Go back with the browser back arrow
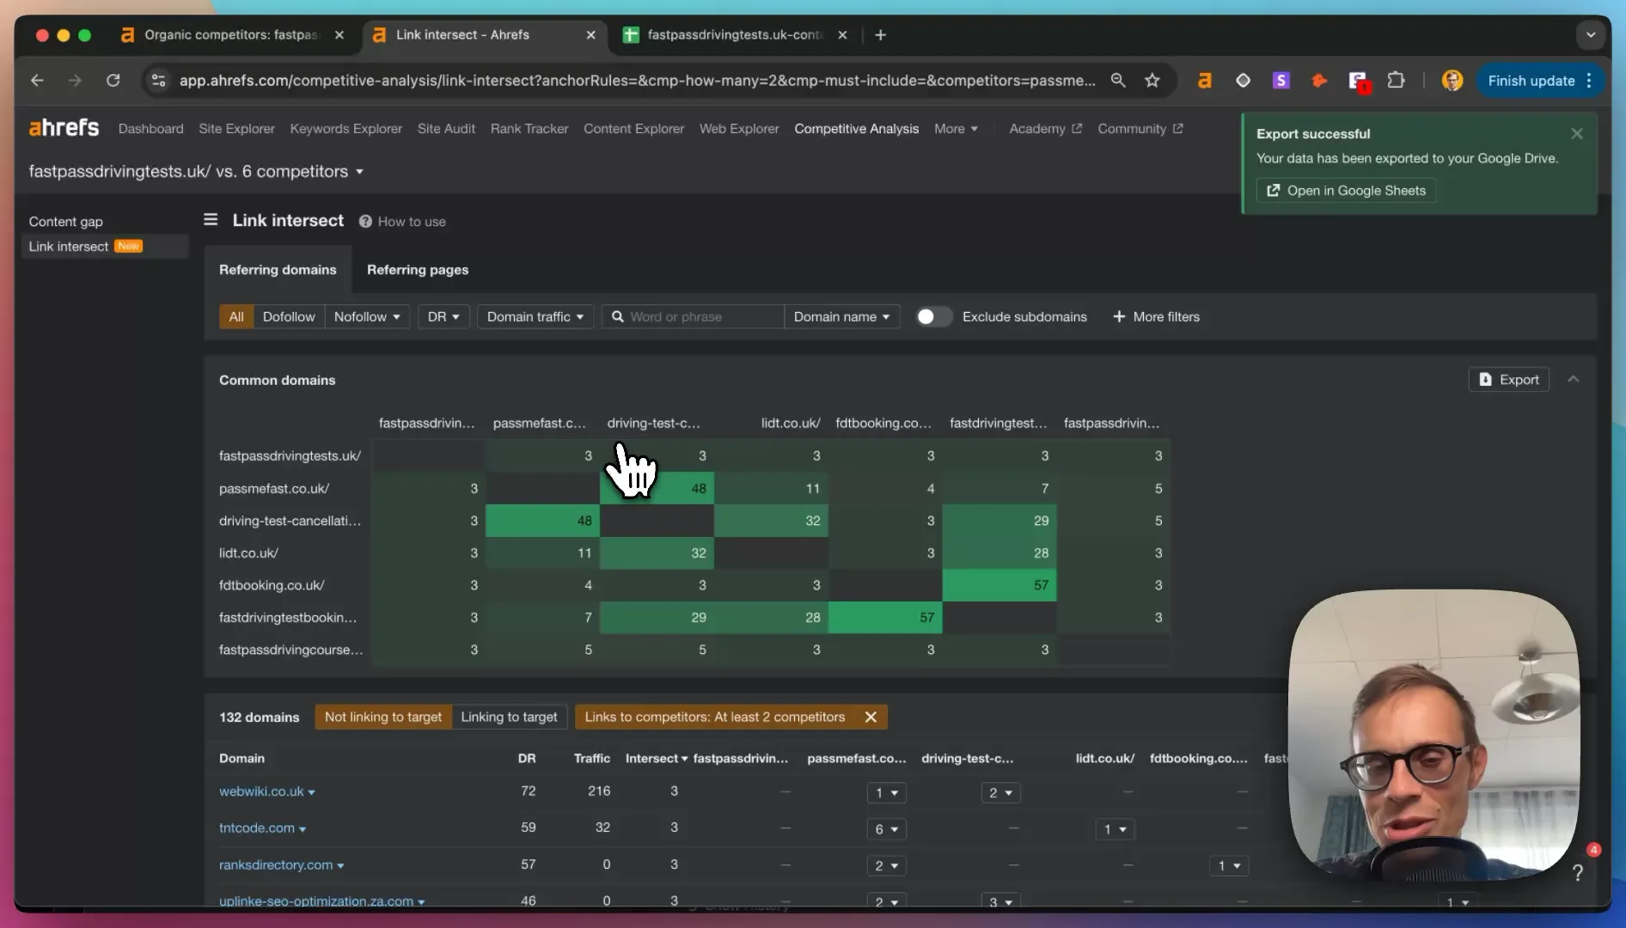 click(37, 81)
